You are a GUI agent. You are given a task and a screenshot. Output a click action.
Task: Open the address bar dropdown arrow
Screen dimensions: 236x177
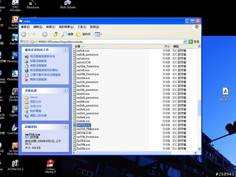point(185,42)
